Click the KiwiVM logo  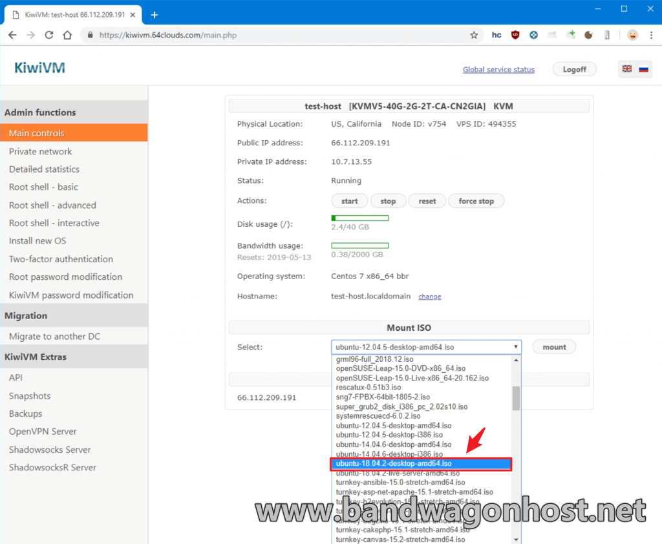39,68
